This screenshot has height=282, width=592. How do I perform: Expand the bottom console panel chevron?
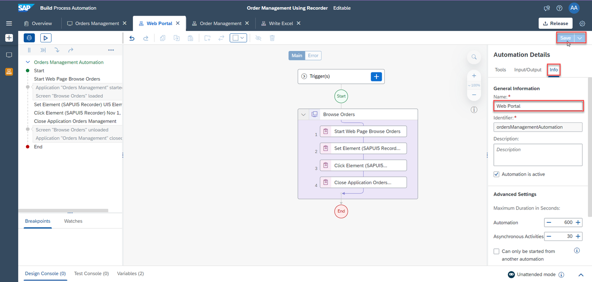coord(581,275)
